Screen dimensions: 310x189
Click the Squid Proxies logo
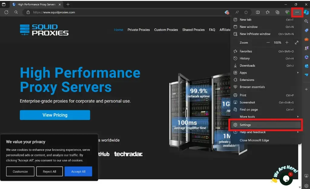pos(44,30)
